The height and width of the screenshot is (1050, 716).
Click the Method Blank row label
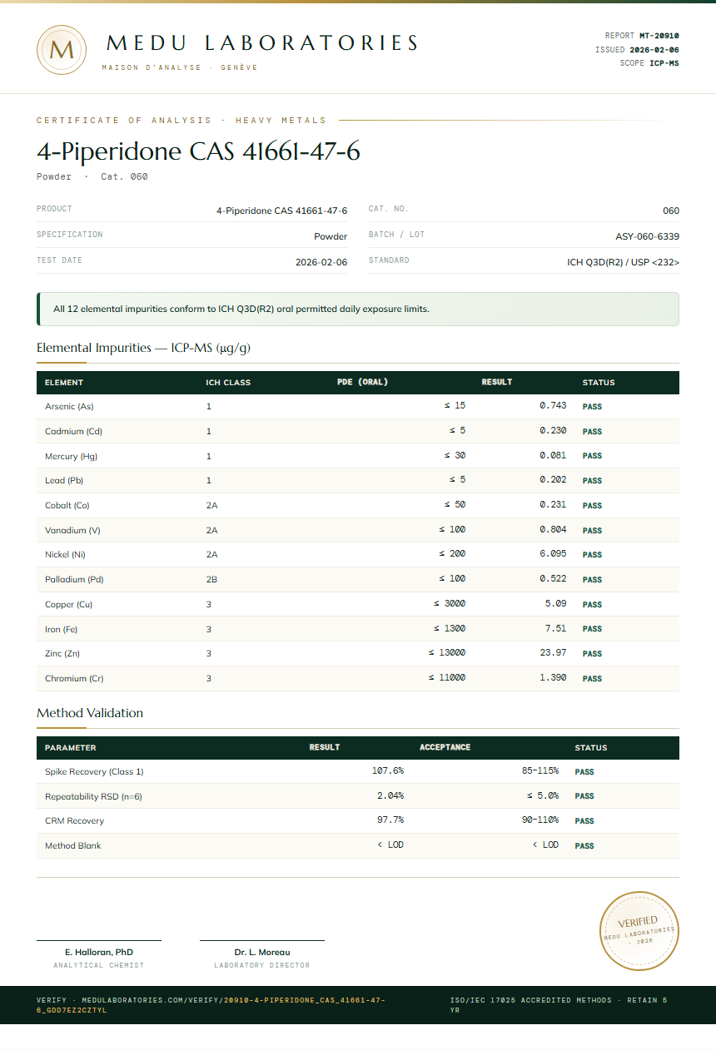click(x=73, y=846)
